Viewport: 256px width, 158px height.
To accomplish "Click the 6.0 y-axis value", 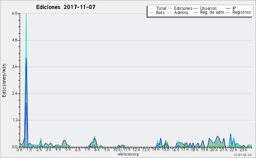I will pos(15,13).
